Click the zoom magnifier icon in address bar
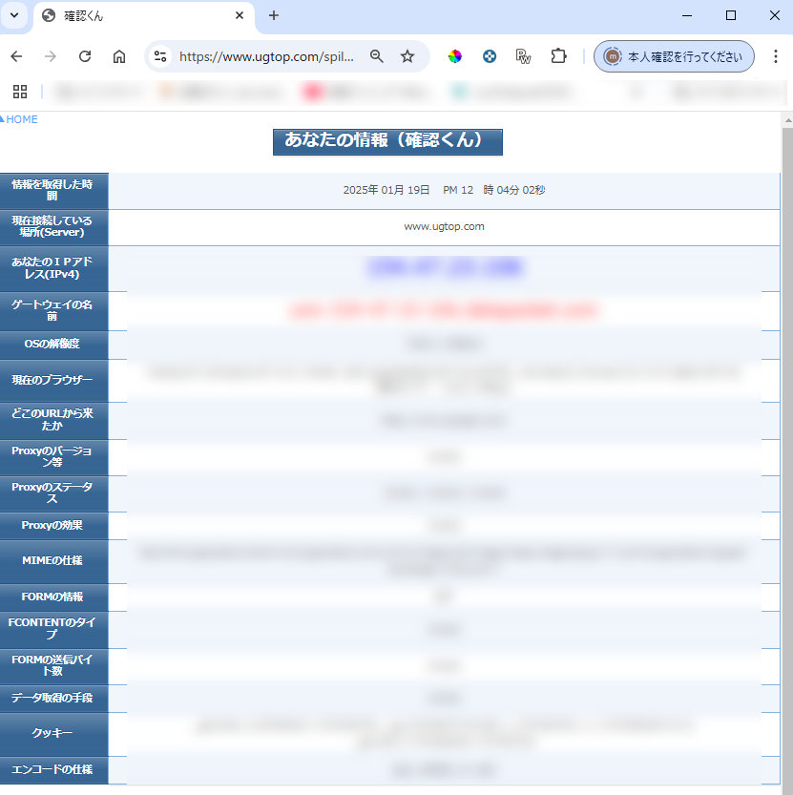Viewport: 793px width, 795px height. tap(377, 56)
